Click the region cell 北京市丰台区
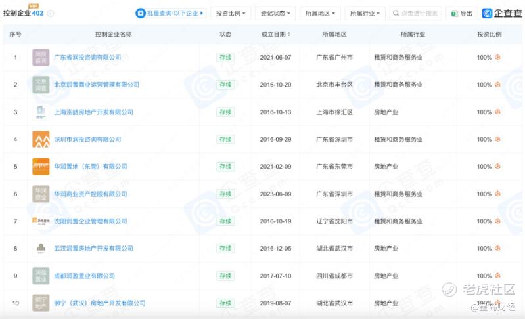 pos(334,85)
